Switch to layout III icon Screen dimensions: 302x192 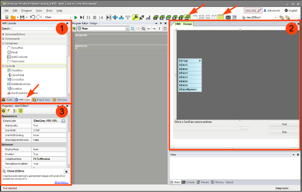point(168,18)
